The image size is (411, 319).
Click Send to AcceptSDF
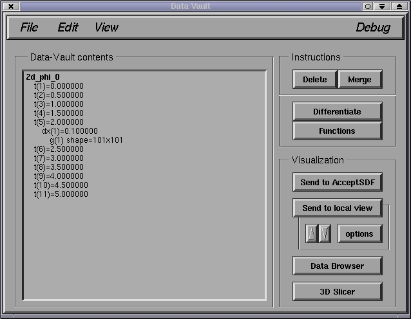337,182
